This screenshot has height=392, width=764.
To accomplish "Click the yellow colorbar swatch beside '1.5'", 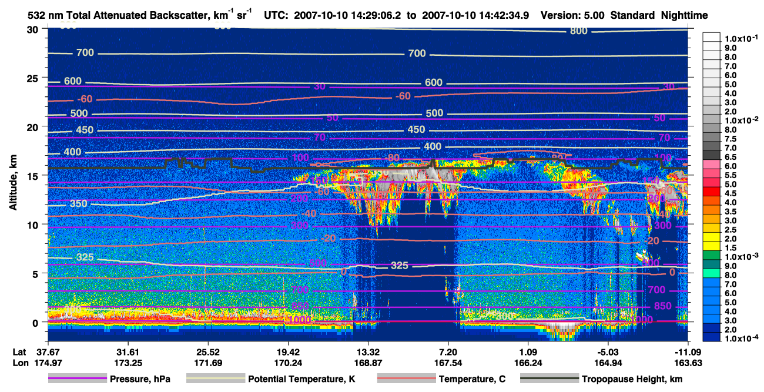I will pos(711,247).
